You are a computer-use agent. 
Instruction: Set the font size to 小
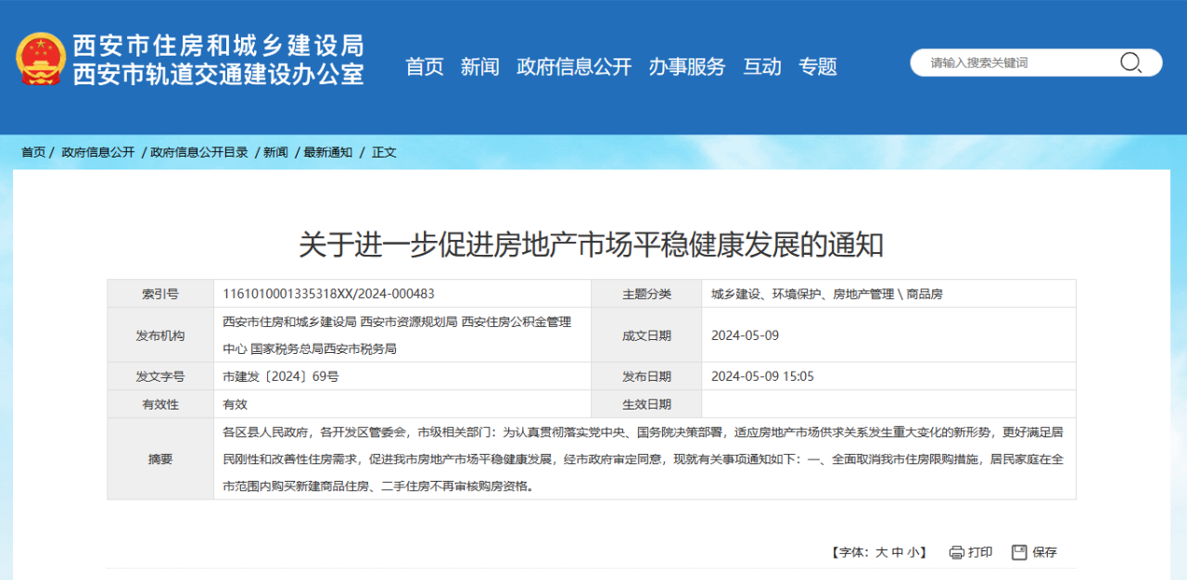[913, 552]
